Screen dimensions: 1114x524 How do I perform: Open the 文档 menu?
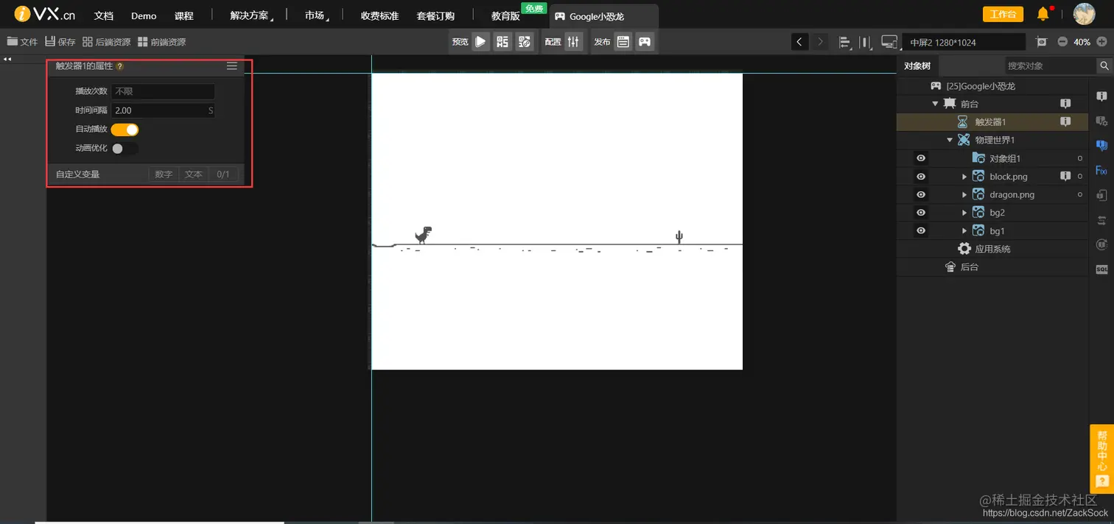point(104,15)
